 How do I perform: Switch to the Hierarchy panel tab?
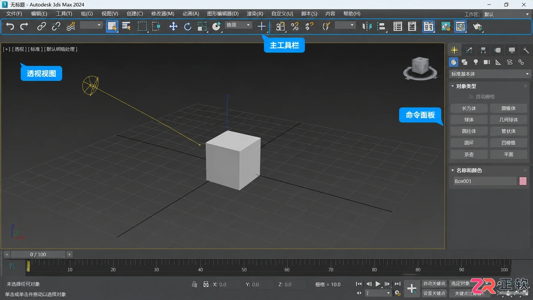pos(483,50)
